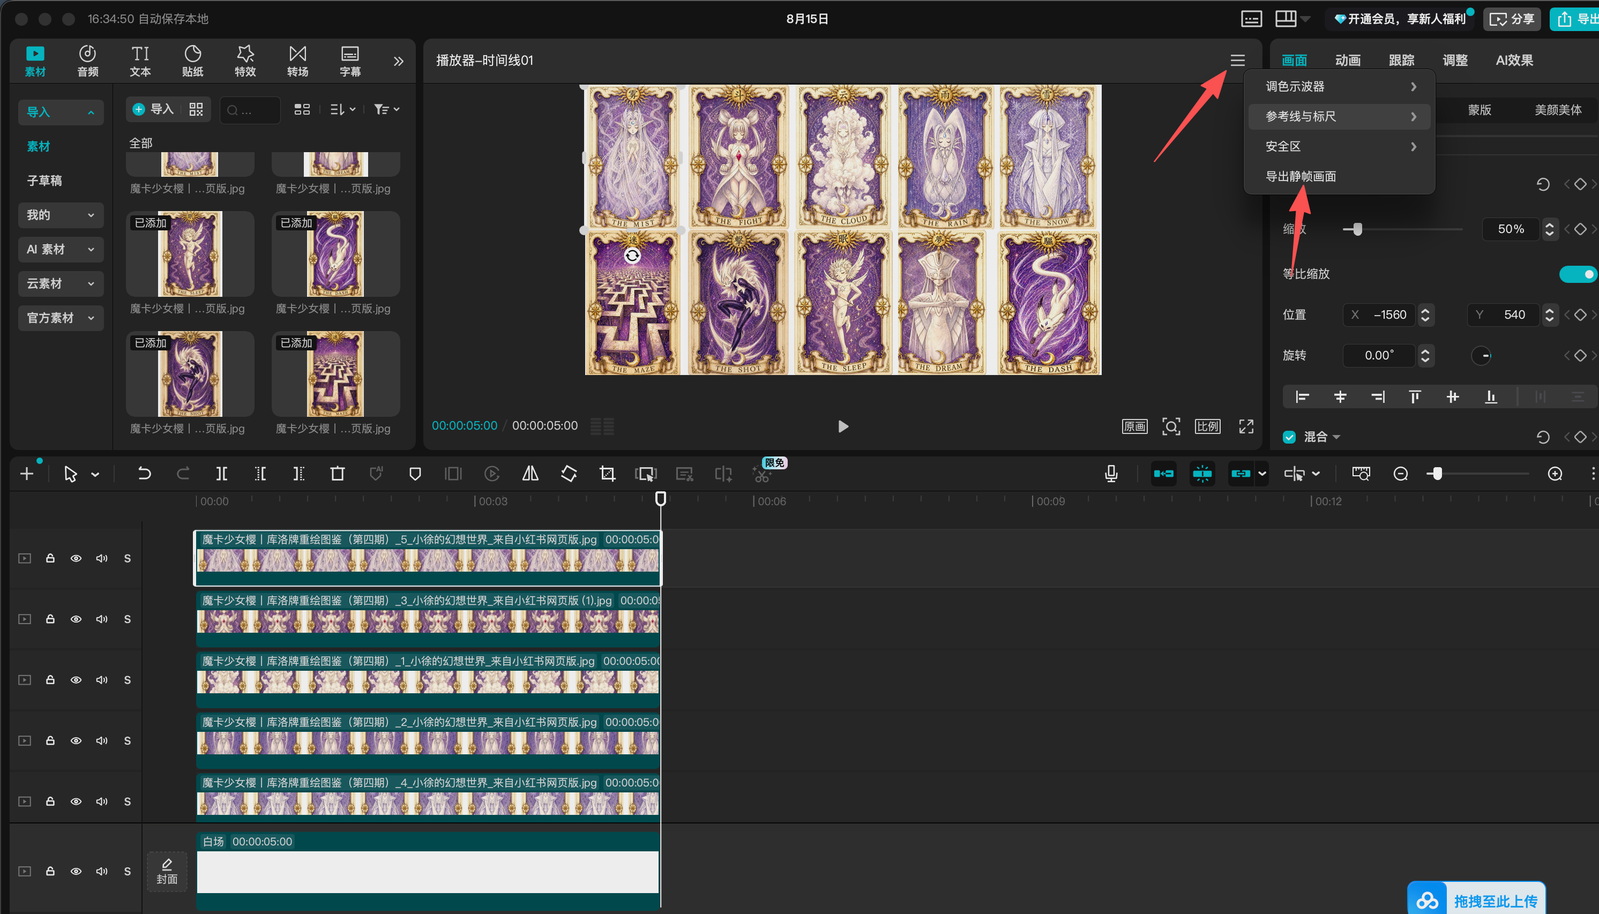Show more panel tabs with double chevron
Screen dimensions: 1599x914
tap(398, 61)
